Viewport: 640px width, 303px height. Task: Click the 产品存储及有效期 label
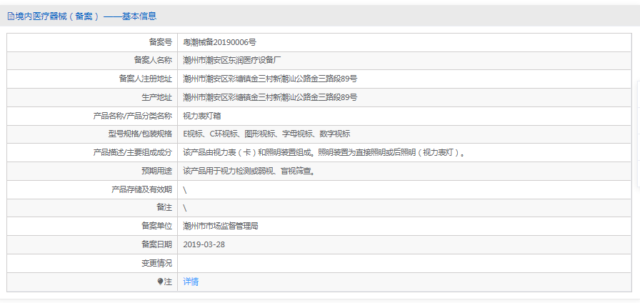141,189
